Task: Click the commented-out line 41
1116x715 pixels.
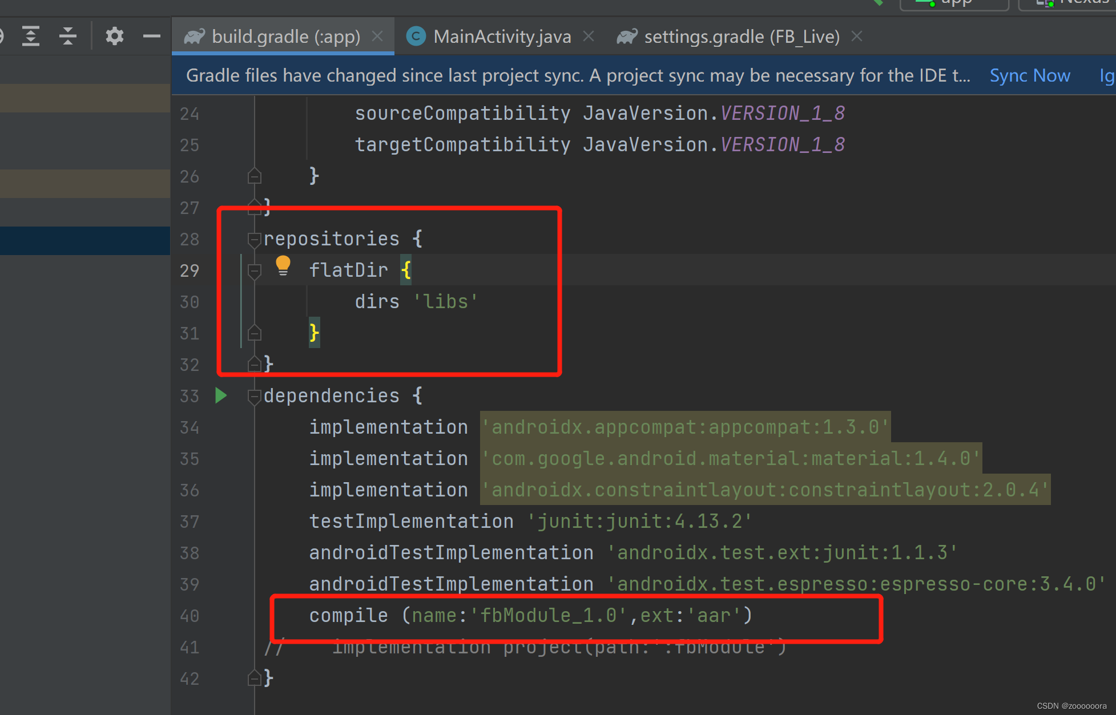Action: pos(525,647)
